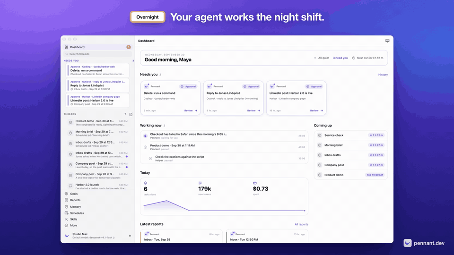Click clock icon of Product demo thread
This screenshot has width=454, height=255.
70,123
